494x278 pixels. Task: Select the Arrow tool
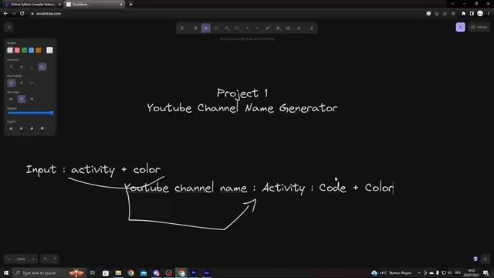click(247, 29)
